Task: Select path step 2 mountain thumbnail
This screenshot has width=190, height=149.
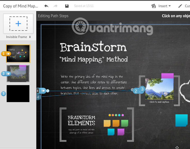Action: pyautogui.click(x=18, y=74)
